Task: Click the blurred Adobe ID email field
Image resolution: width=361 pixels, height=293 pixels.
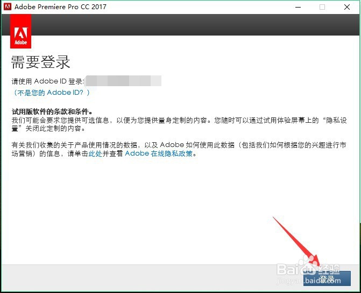Action: pyautogui.click(x=123, y=81)
